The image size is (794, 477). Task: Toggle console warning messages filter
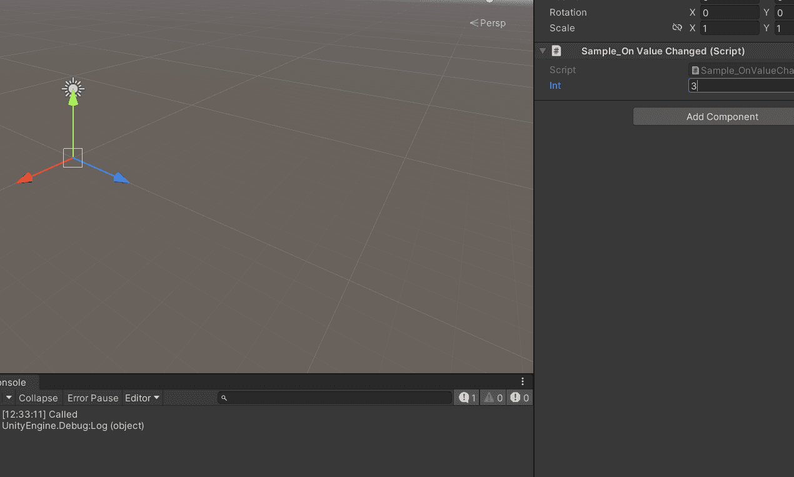(x=493, y=398)
